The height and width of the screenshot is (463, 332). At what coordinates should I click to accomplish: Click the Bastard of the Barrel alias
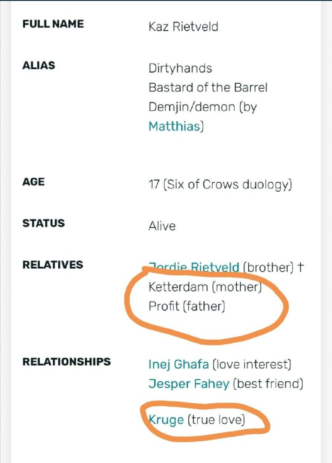click(208, 87)
